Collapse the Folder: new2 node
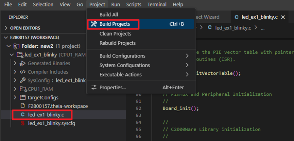294x141 pixels. (x=8, y=46)
